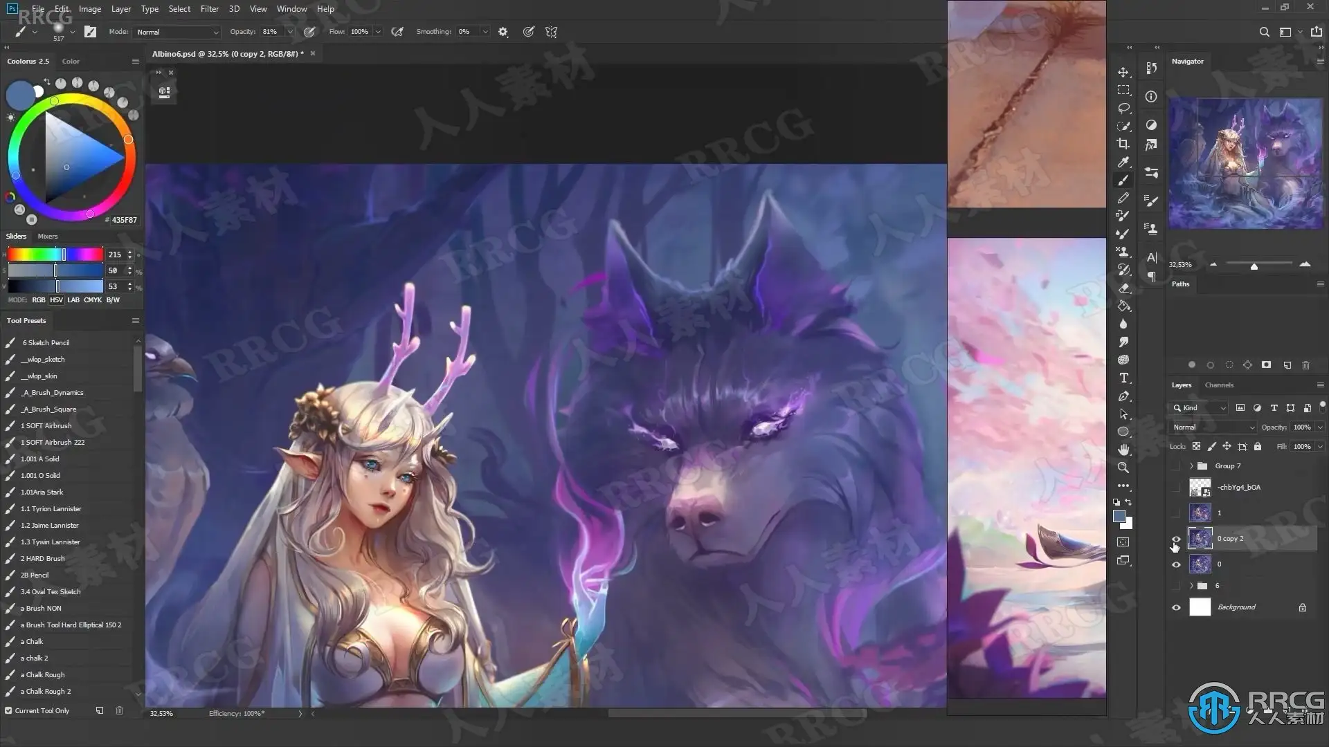Toggle visibility of layer 0
This screenshot has height=747, width=1329.
point(1176,564)
